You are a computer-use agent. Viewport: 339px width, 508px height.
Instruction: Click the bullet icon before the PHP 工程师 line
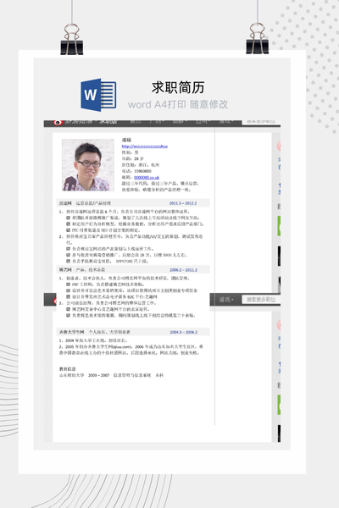(69, 284)
